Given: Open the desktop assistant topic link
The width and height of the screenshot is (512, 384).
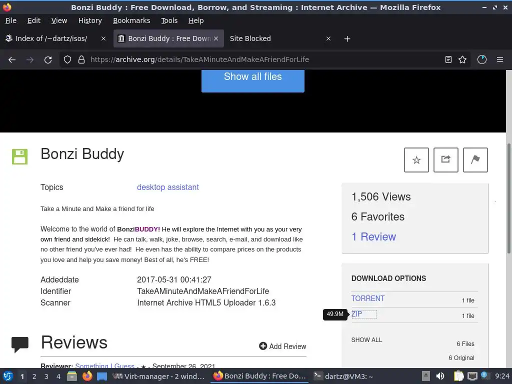Looking at the screenshot, I should tap(168, 187).
